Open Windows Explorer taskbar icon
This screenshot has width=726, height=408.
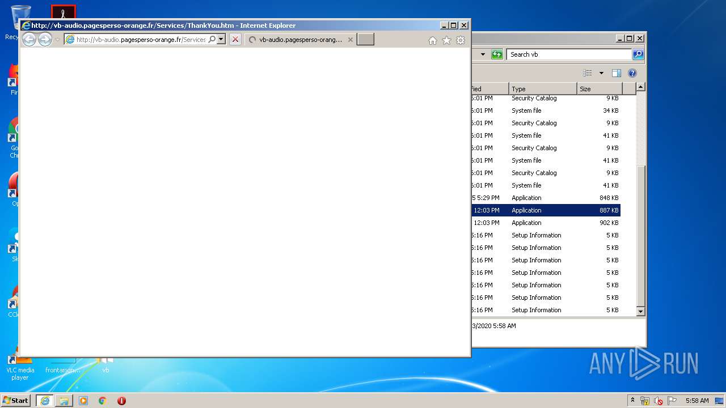(x=64, y=401)
